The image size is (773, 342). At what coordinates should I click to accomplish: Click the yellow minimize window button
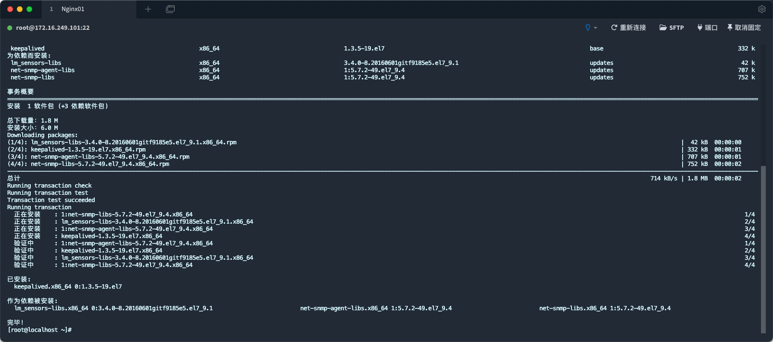tap(20, 9)
